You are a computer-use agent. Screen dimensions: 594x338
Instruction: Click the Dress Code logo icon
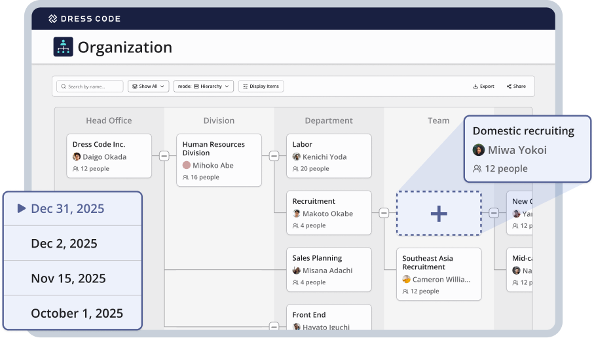52,18
